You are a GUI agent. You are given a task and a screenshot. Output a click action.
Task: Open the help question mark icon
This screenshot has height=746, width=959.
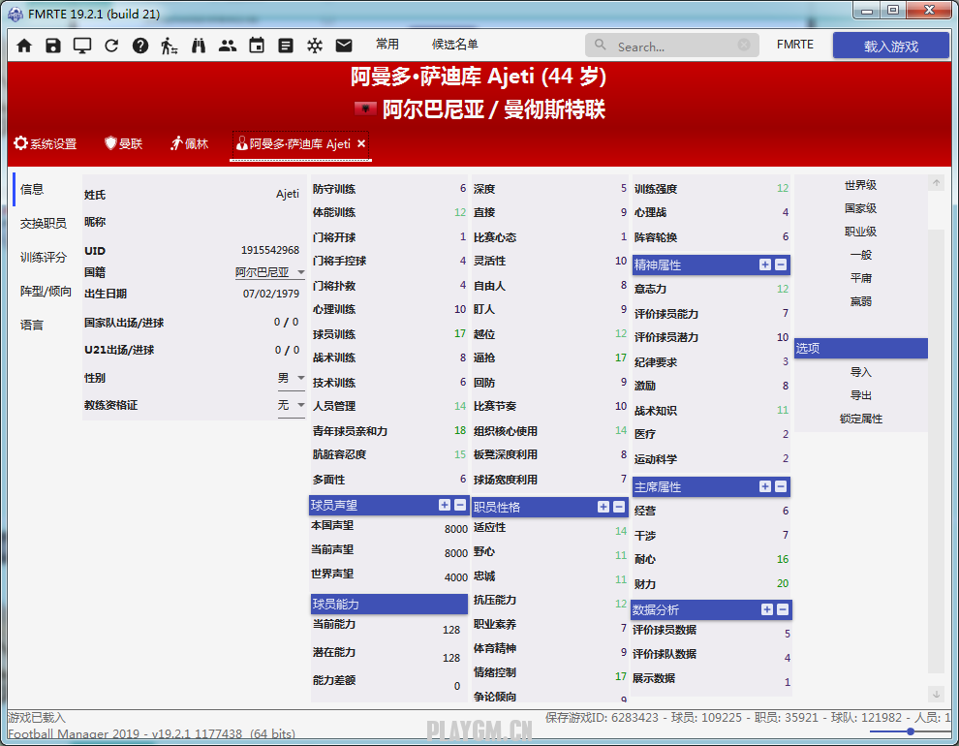(x=140, y=46)
